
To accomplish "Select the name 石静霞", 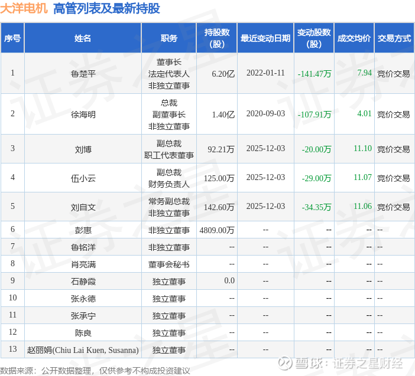I will coord(83,282).
